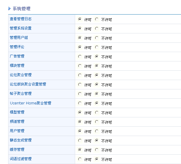Set 频道管理 to 不许可
The width and height of the screenshot is (181, 164).
(x=97, y=122)
